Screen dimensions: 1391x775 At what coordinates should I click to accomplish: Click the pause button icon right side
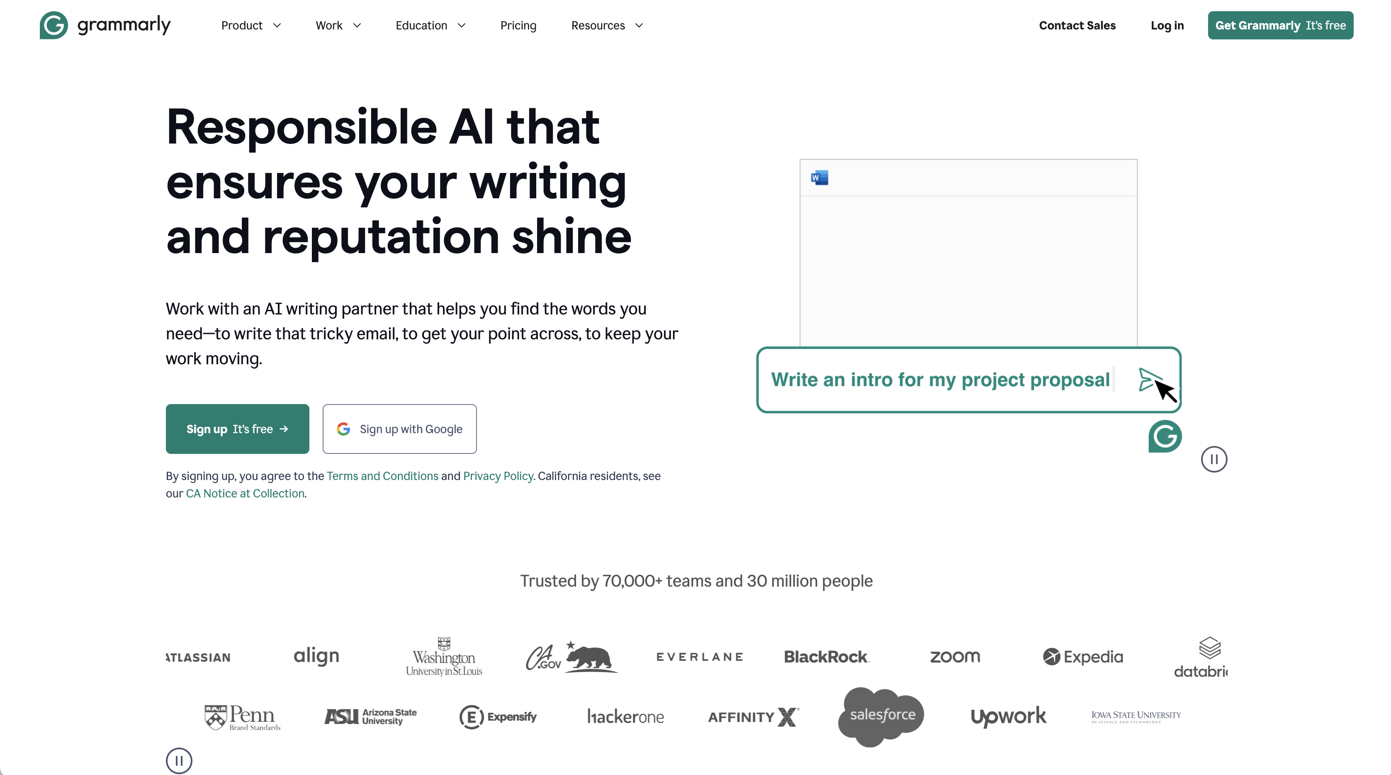1213,459
